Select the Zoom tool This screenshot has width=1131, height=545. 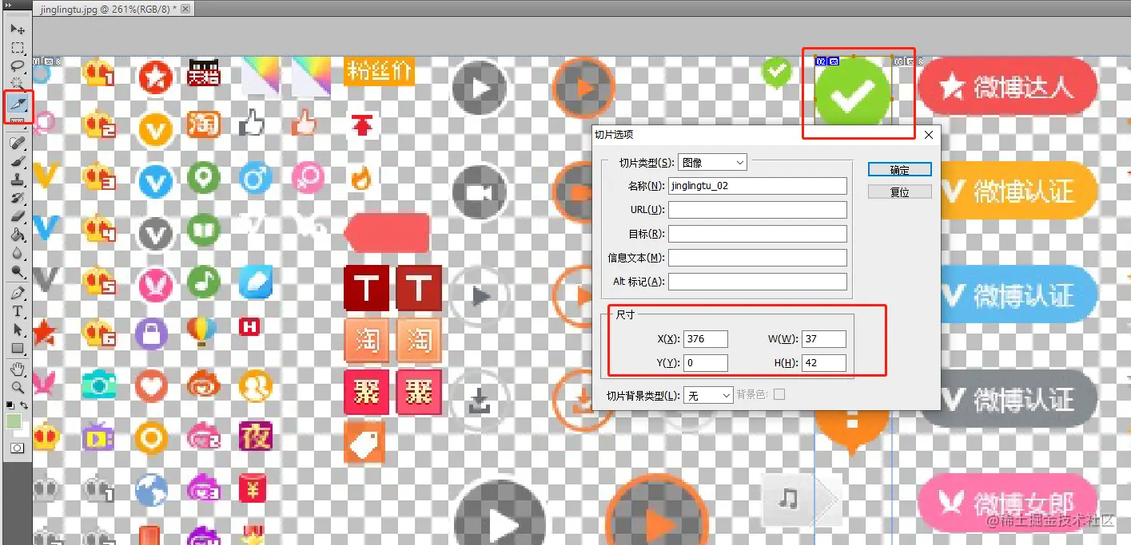[x=18, y=387]
